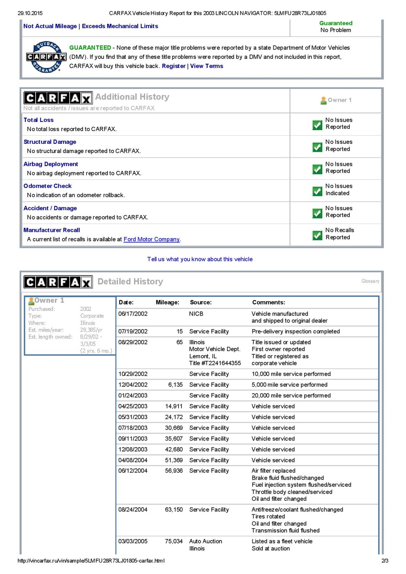Viewport: 406px width, 574px height.
Task: Click the Transmission fluid flushed comment
Action: pos(285,531)
